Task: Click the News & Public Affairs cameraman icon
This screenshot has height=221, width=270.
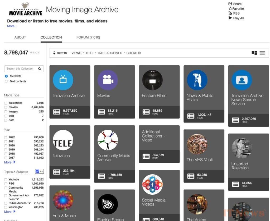Action: point(197,80)
